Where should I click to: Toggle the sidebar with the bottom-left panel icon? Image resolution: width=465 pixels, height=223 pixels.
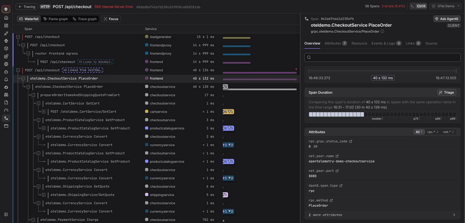tap(6, 214)
